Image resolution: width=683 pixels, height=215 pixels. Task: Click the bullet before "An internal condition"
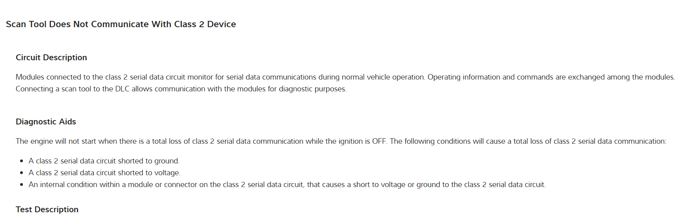(x=22, y=185)
